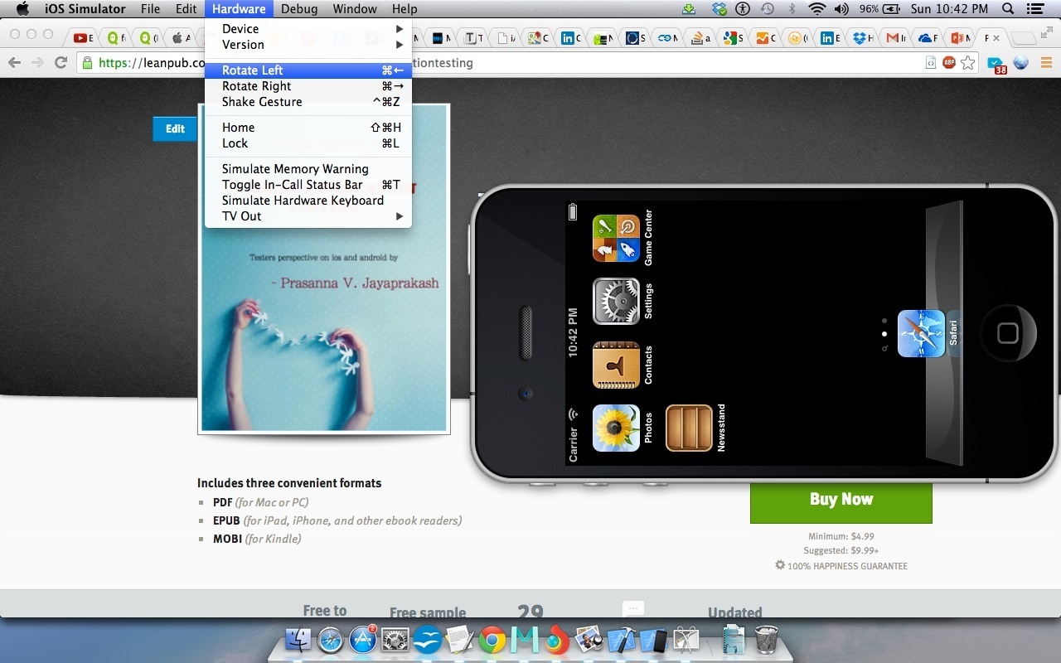
Task: Click the book cover thumbnail
Action: (323, 331)
